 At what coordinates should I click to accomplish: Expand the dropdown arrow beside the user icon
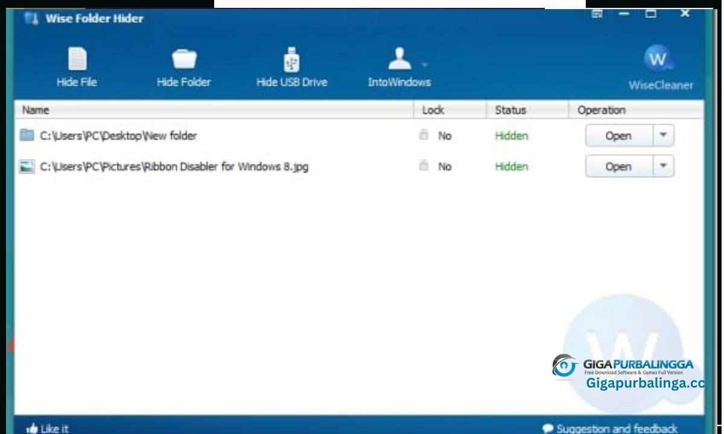click(424, 64)
